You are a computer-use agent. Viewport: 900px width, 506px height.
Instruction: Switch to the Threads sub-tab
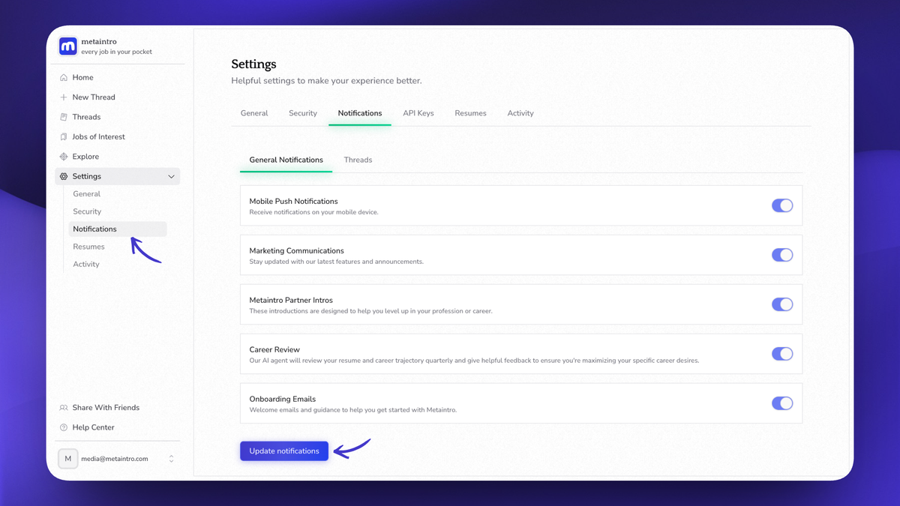[358, 160]
